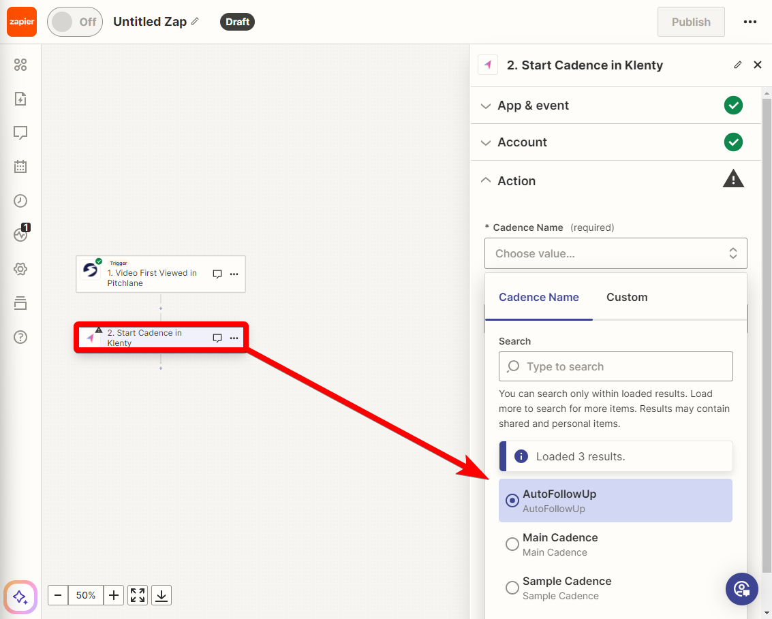The image size is (772, 619).
Task: Click the Untitled Zap title
Action: point(150,22)
